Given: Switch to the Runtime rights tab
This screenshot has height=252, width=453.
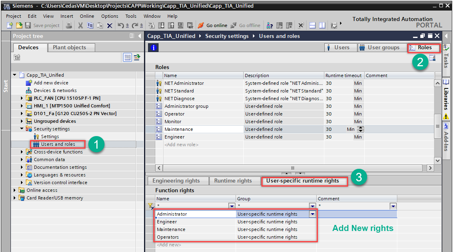Looking at the screenshot, I should [x=233, y=181].
